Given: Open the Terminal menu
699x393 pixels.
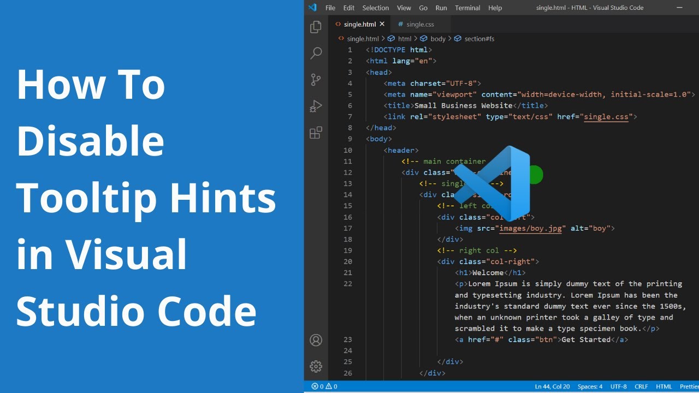Looking at the screenshot, I should (x=467, y=8).
